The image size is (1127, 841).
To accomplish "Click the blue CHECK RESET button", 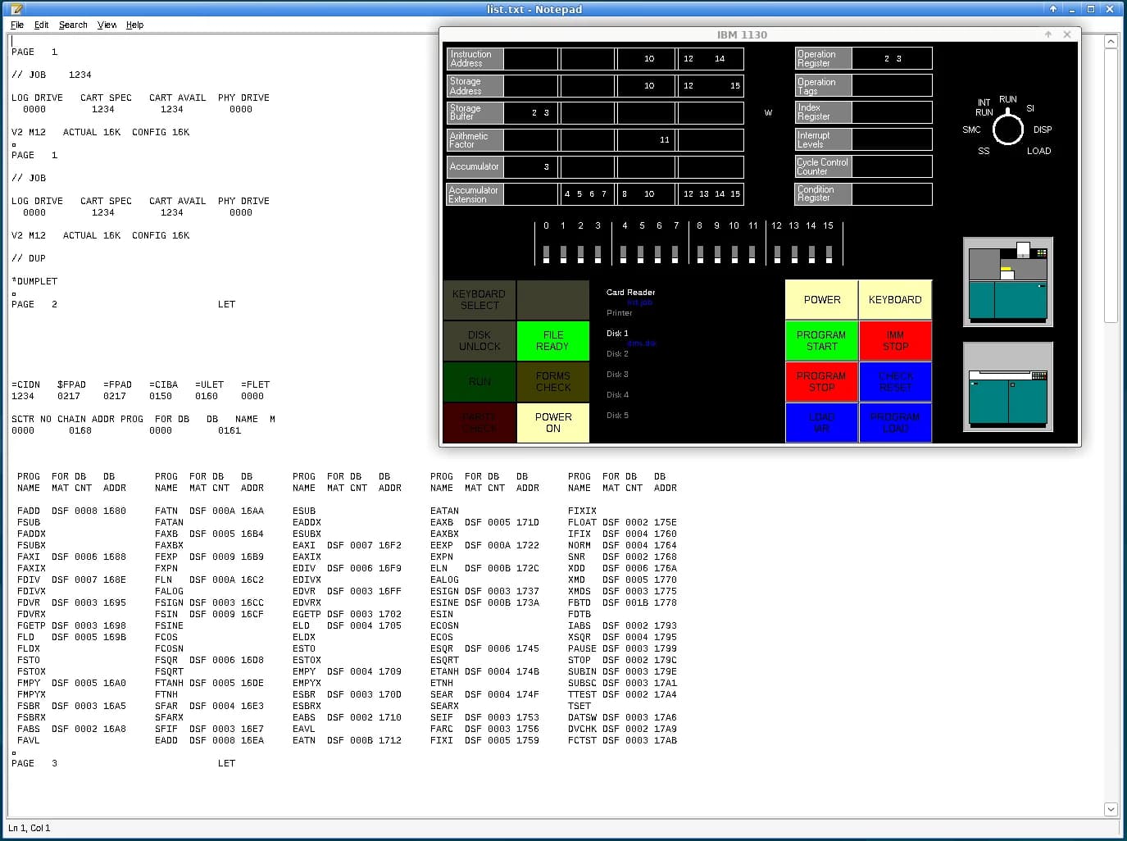I will 895,382.
